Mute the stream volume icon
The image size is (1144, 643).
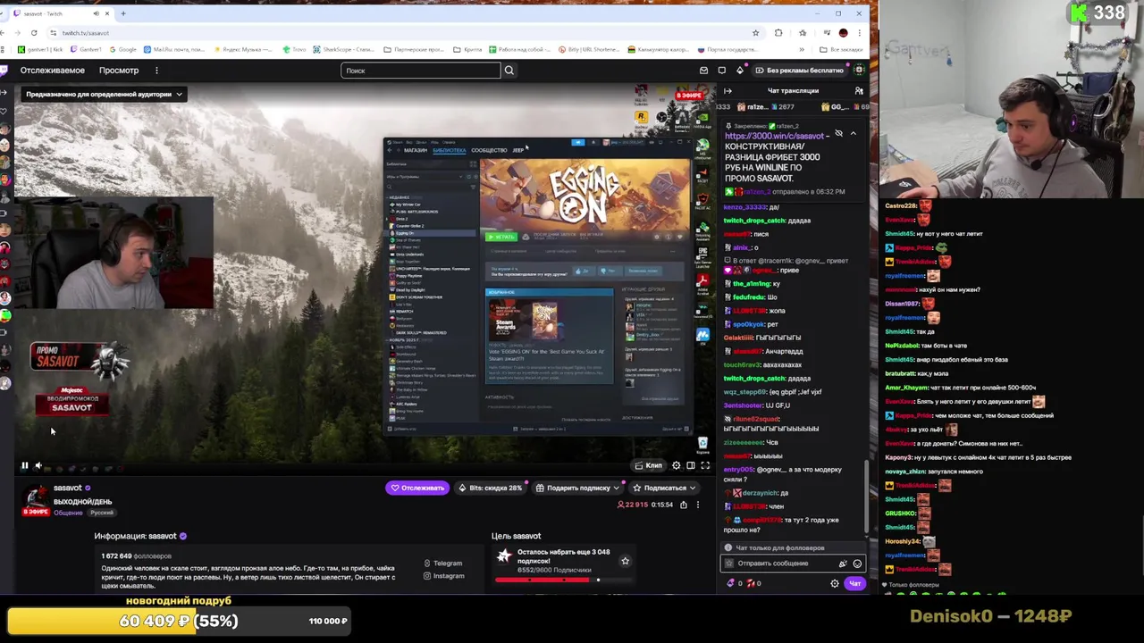[38, 465]
